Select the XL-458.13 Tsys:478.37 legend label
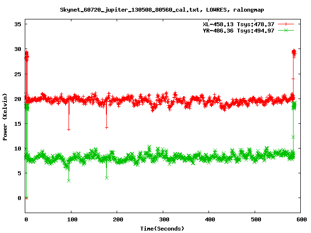The width and height of the screenshot is (311, 233). click(239, 24)
